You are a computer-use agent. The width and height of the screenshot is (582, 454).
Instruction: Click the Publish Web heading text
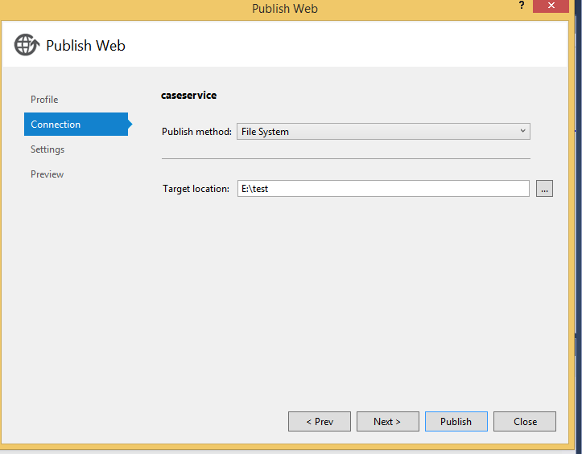[86, 46]
